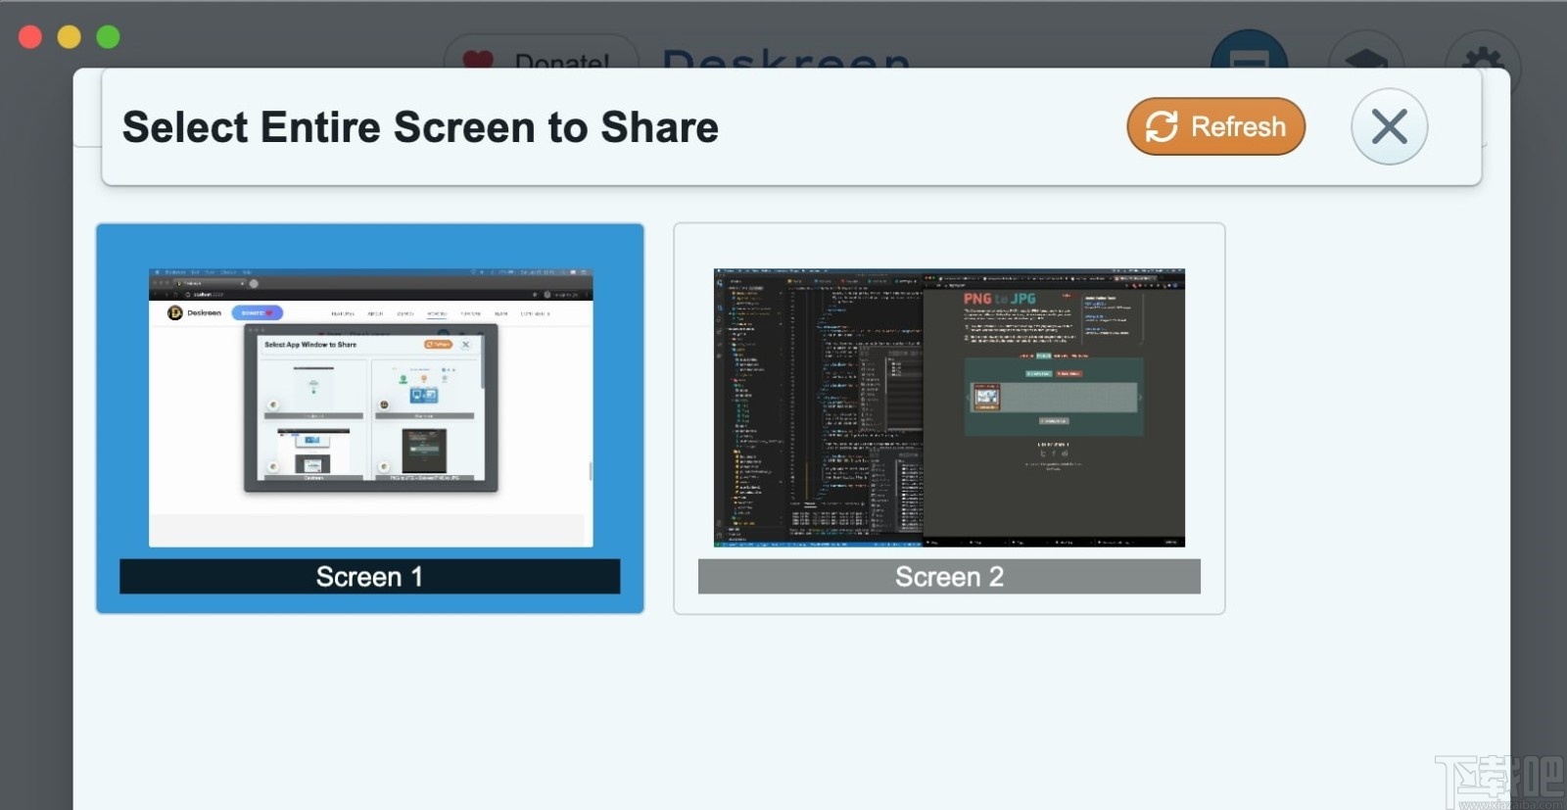Click the macOS yellow minimize button
1567x810 pixels.
(69, 36)
